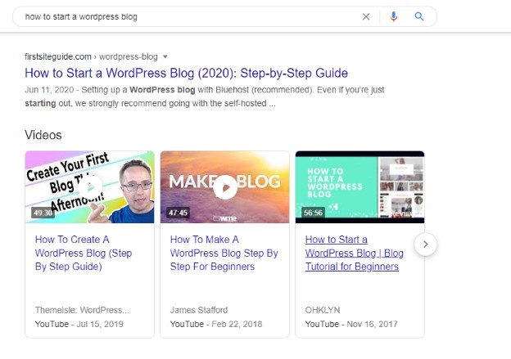Expand the dropdown arrow next to firstsiteguide.com URL
The image size is (511, 359).
(x=165, y=56)
